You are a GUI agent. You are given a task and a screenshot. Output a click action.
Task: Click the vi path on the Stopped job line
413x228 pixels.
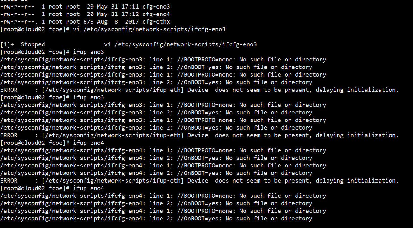pyautogui.click(x=180, y=44)
